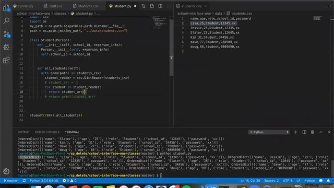Open the terminal selector dropdown '2: Python'

(x=269, y=132)
